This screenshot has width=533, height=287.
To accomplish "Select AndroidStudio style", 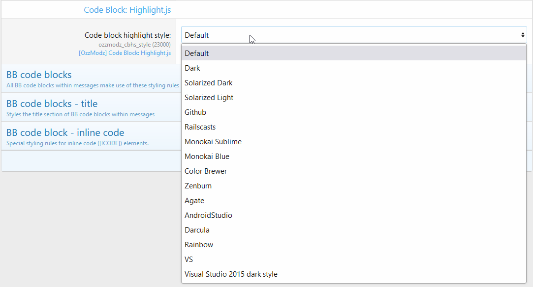I will (208, 215).
